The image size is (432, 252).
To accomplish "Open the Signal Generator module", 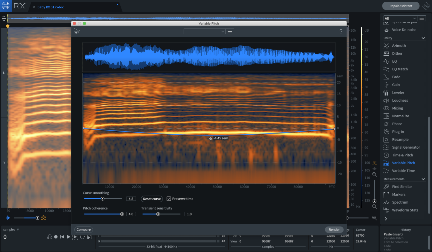I will tap(404, 147).
